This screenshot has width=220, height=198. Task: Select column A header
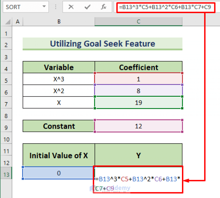17,21
